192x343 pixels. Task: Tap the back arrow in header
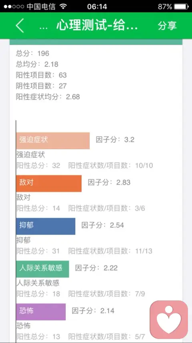click(20, 26)
